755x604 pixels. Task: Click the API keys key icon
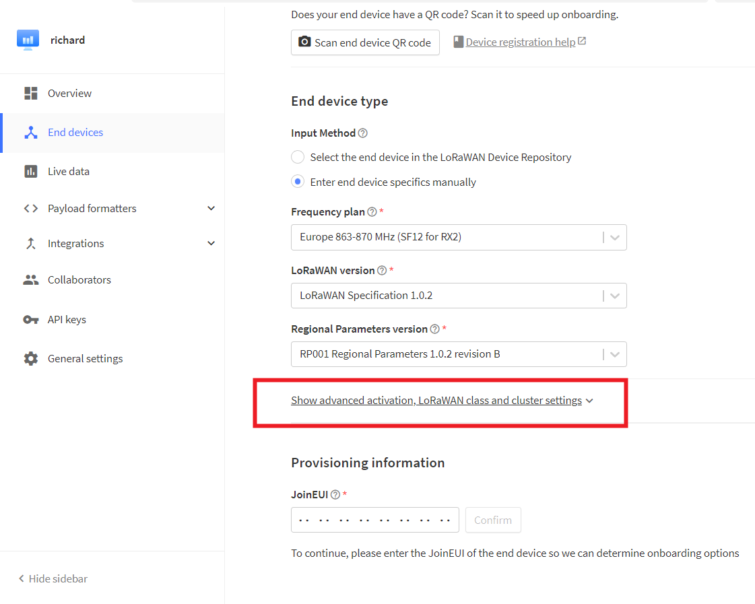click(31, 320)
